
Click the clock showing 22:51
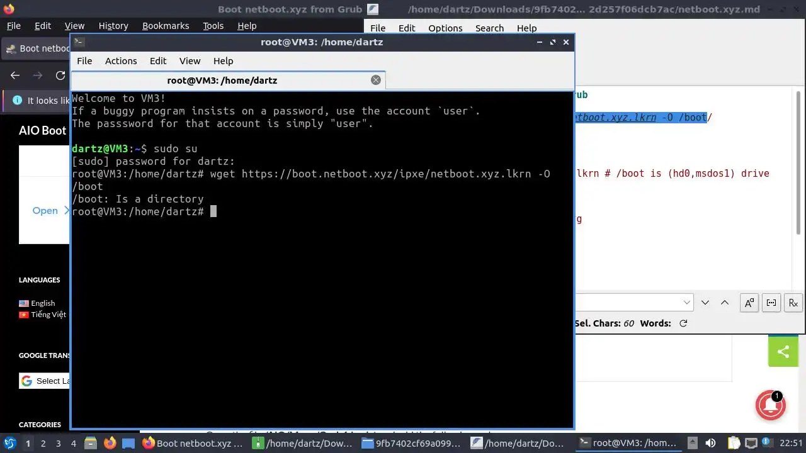[792, 444]
